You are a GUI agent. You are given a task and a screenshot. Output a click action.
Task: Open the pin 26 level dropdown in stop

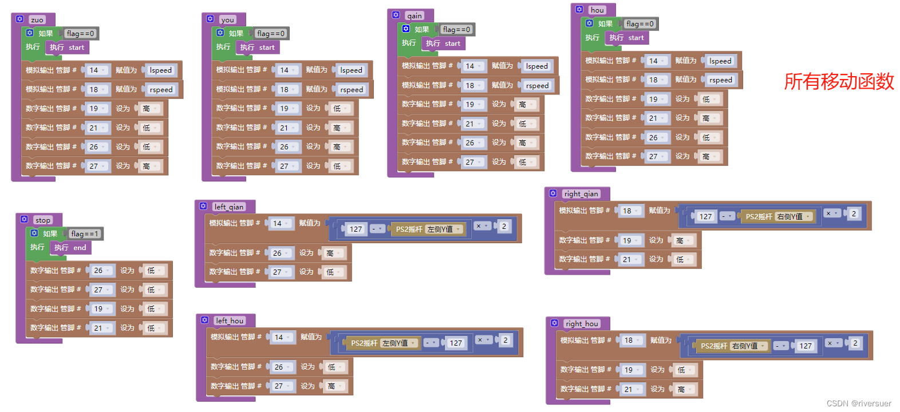click(155, 271)
